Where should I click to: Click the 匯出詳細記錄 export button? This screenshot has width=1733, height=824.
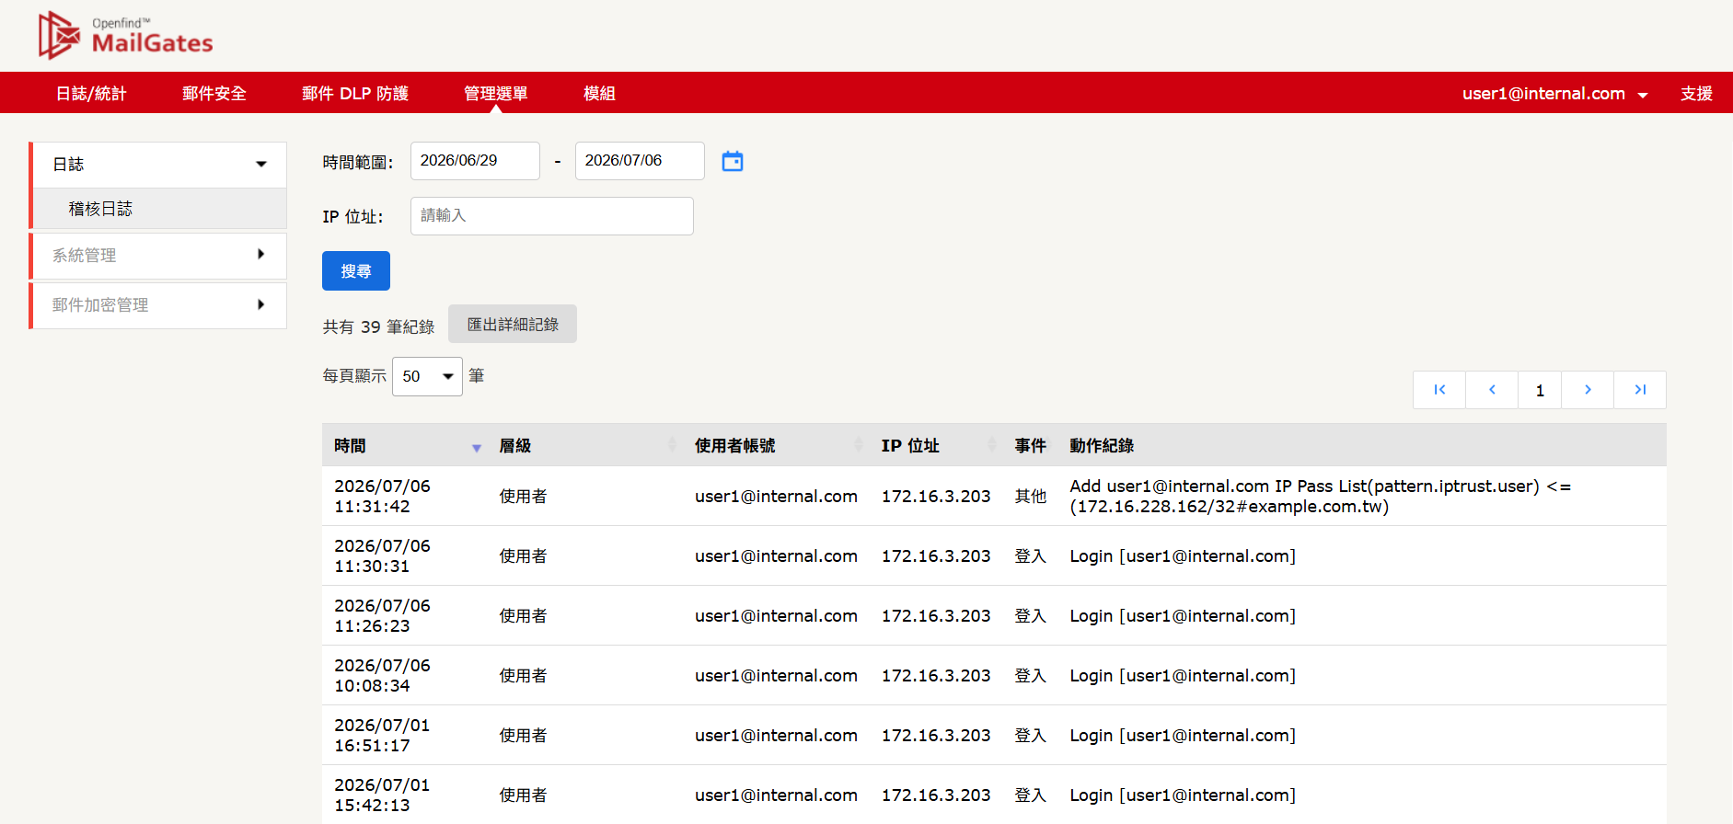513,324
